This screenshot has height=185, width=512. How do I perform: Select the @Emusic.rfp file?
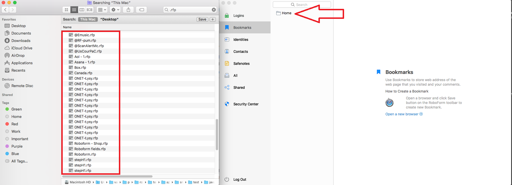[x=84, y=35]
